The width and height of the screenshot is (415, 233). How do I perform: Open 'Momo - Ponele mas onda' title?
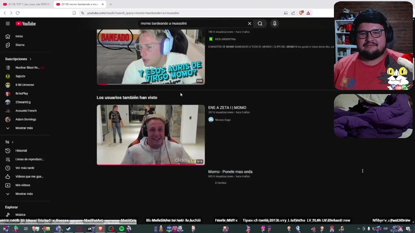click(x=230, y=172)
